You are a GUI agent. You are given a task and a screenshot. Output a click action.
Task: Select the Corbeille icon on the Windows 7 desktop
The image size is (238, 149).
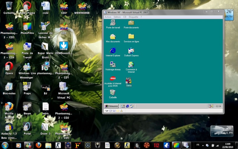pos(9,8)
